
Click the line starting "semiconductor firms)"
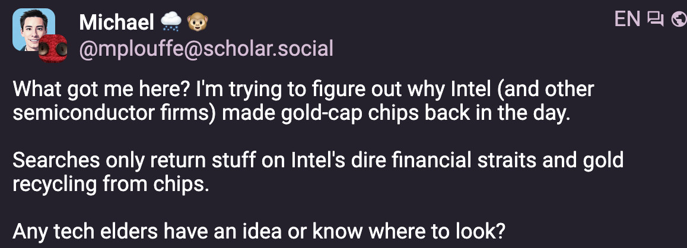[x=291, y=114]
